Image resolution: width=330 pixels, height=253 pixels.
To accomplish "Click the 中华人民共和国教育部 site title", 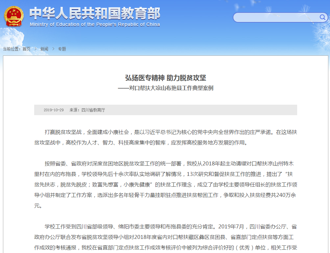I will pyautogui.click(x=95, y=13).
